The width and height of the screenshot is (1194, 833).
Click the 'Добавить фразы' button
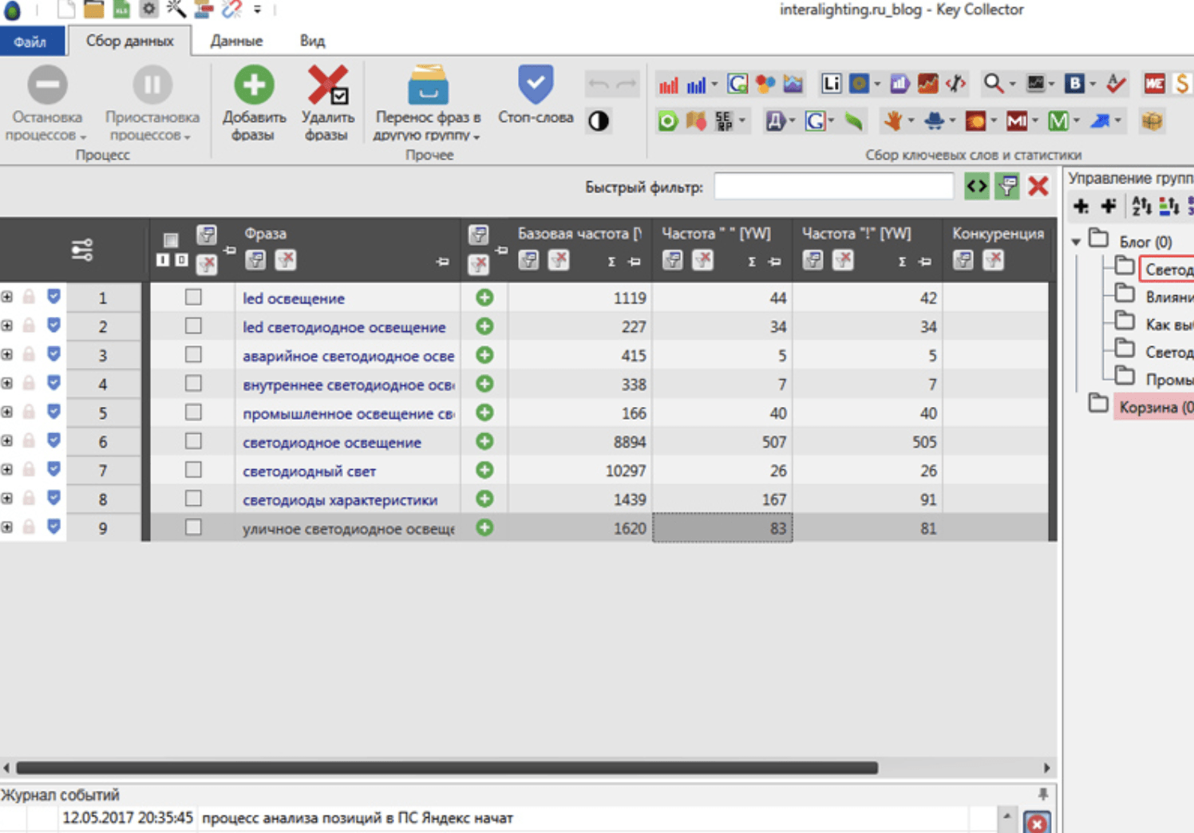[254, 103]
